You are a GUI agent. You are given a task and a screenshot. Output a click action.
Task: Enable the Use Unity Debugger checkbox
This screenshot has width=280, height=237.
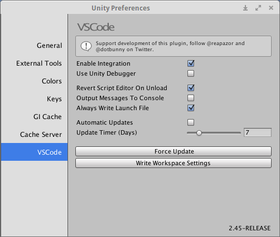191,73
